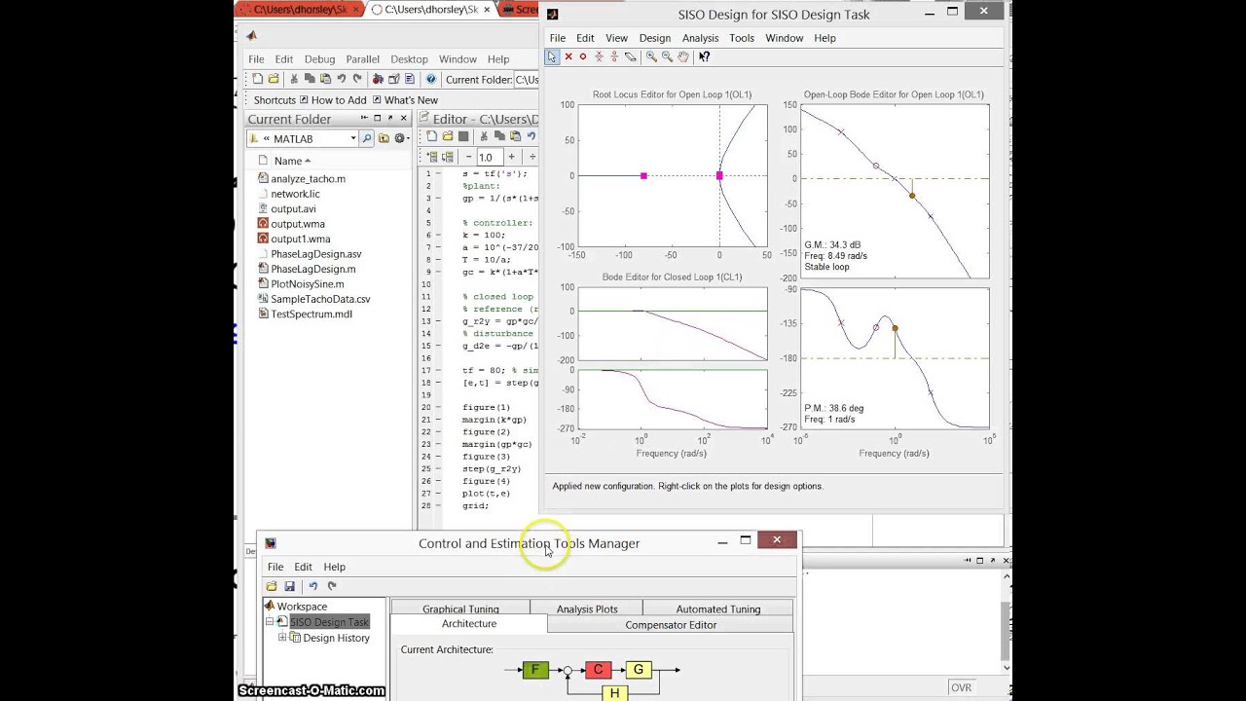Select the add real pole X tool
Image resolution: width=1246 pixels, height=701 pixels.
click(568, 56)
